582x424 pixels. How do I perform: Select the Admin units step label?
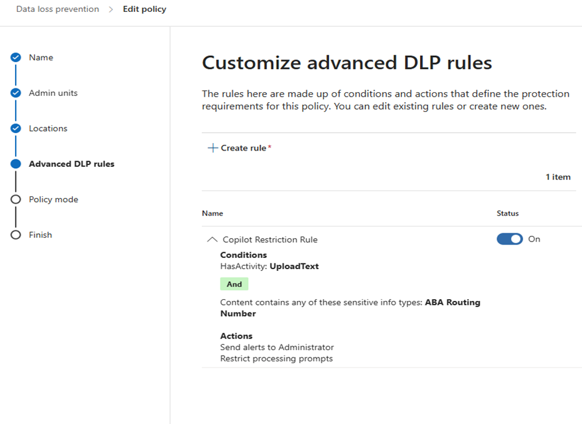click(53, 93)
